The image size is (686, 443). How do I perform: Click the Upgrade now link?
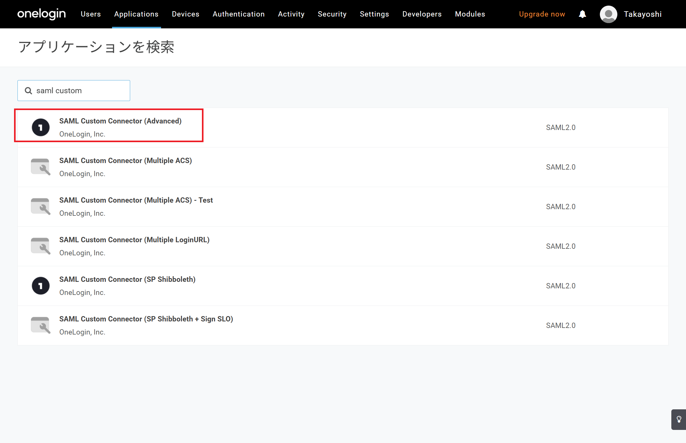[542, 14]
